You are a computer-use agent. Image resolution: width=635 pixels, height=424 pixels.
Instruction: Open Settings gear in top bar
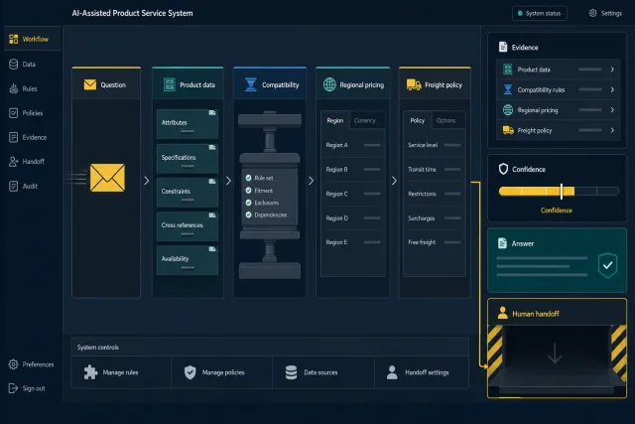[x=593, y=13]
